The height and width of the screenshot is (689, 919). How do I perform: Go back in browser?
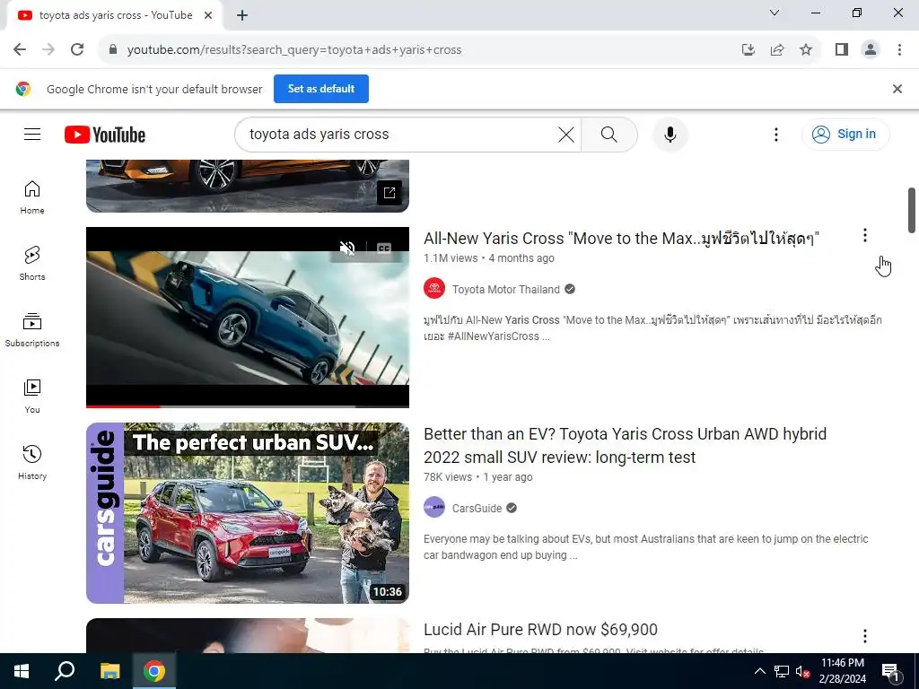20,50
